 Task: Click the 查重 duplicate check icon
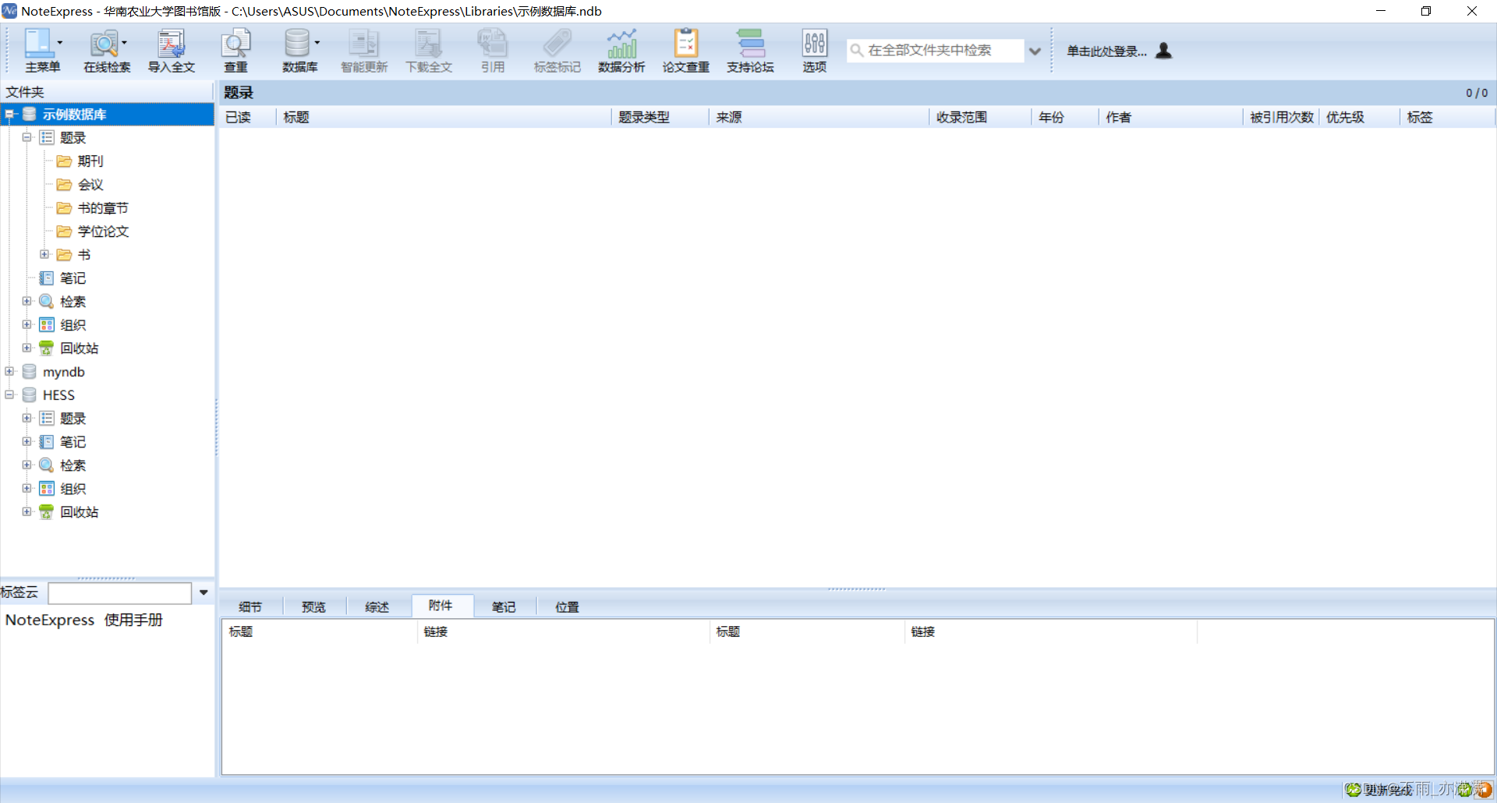coord(235,44)
